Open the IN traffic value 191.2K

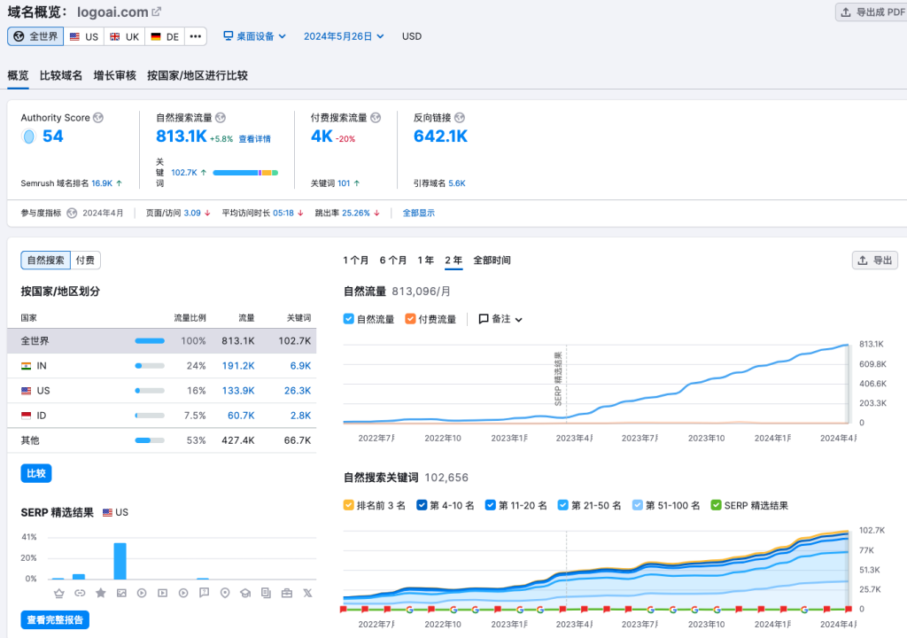[238, 366]
